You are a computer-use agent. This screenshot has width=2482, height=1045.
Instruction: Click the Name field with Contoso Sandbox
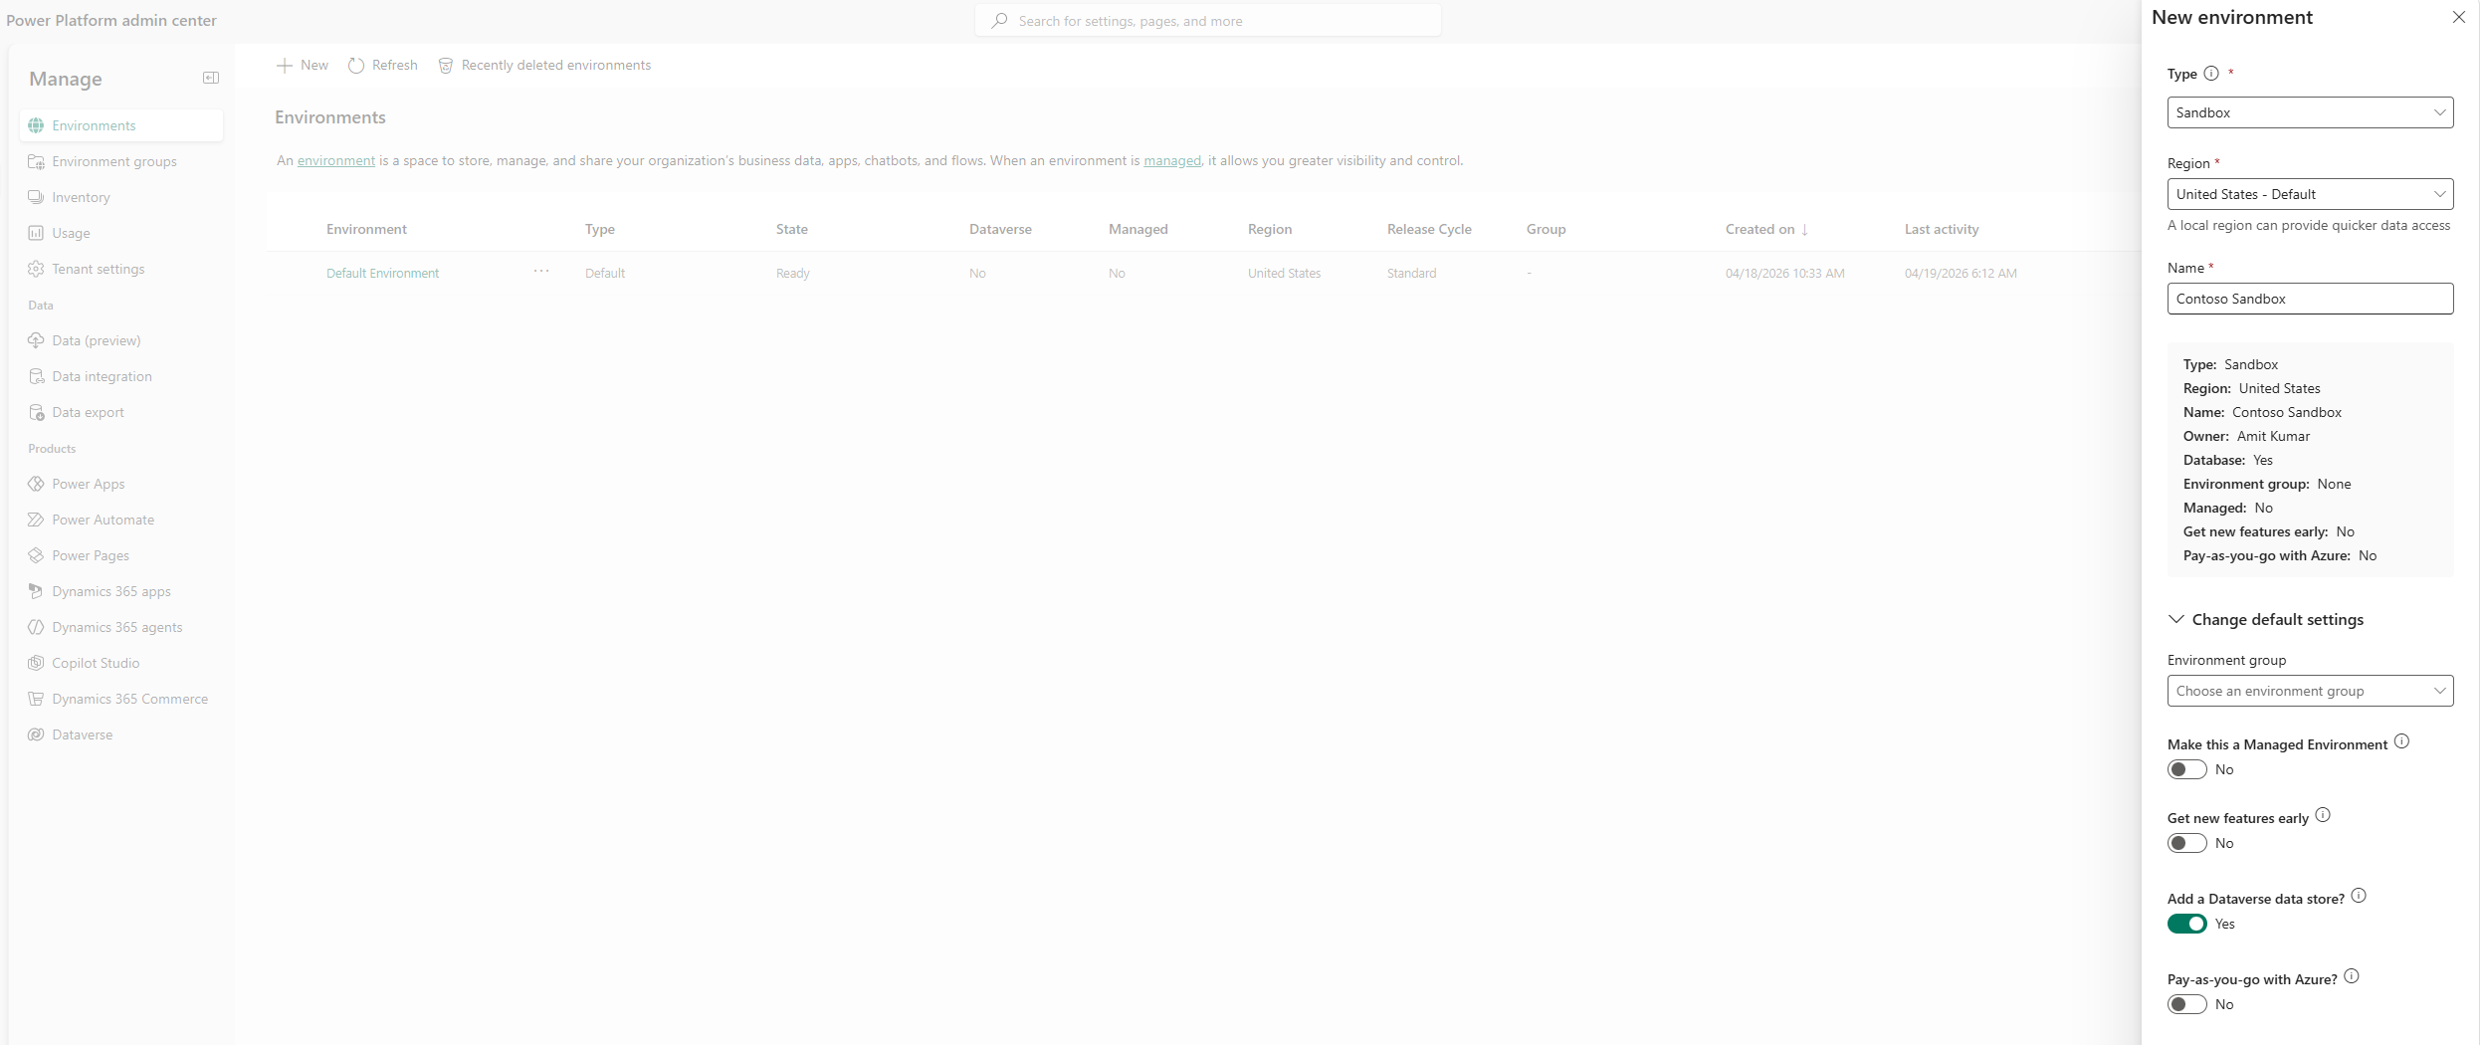(2310, 299)
